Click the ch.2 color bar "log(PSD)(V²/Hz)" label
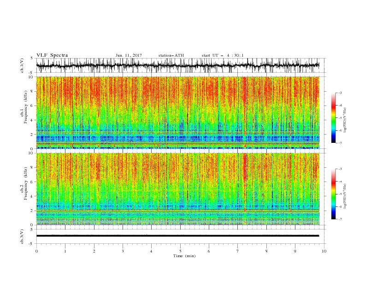The image size is (365, 282). [345, 196]
